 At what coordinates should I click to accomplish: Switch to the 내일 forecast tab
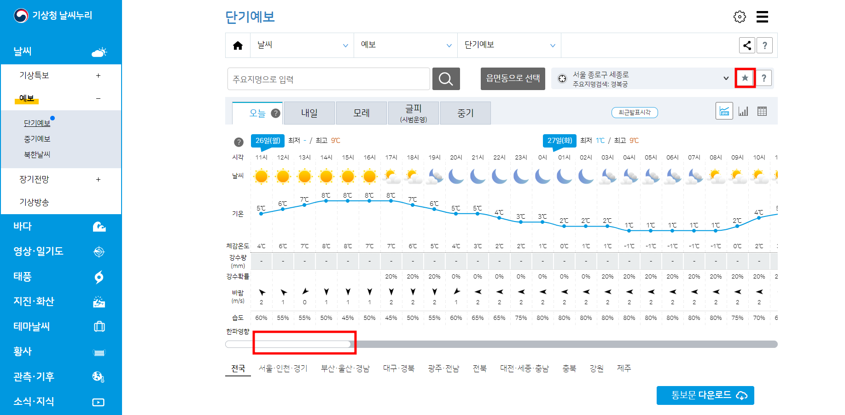(x=309, y=113)
